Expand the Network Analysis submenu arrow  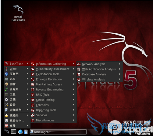tap(120, 64)
